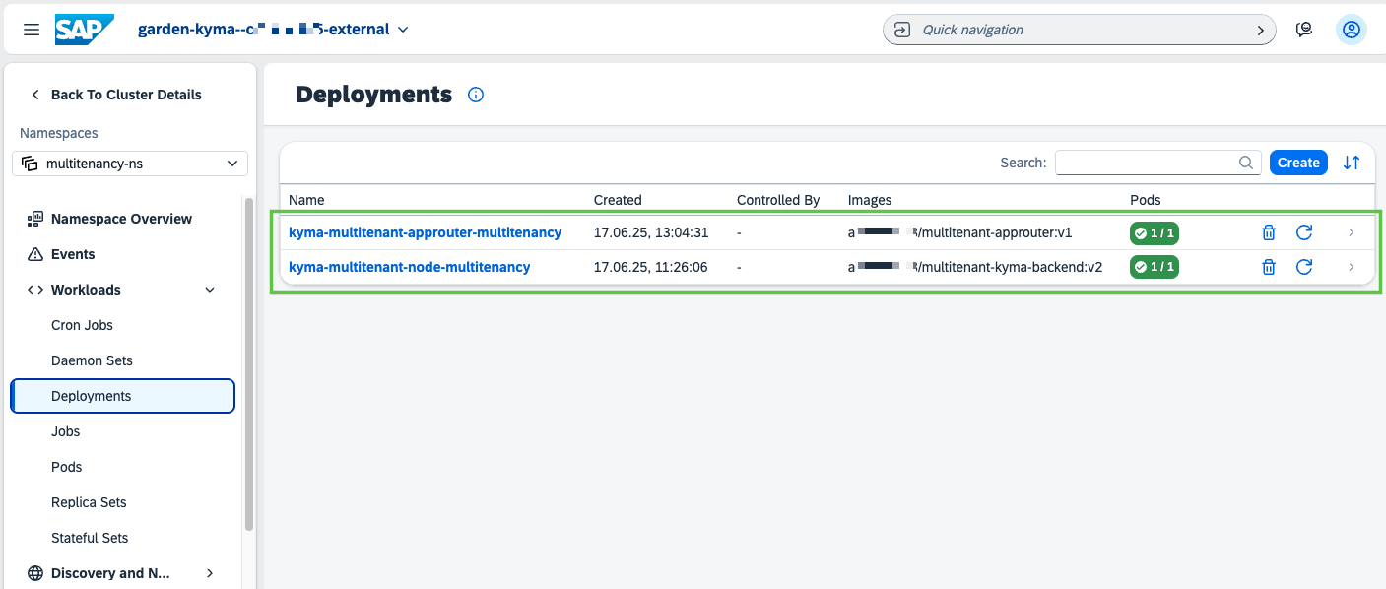Select Deployments in sidebar
Viewport: 1386px width, 589px height.
pos(123,396)
